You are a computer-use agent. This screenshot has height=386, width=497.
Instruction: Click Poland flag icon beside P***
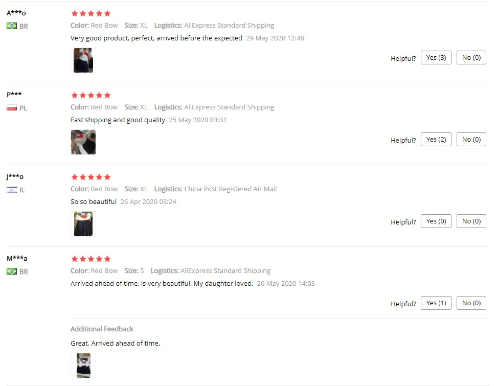pyautogui.click(x=12, y=108)
